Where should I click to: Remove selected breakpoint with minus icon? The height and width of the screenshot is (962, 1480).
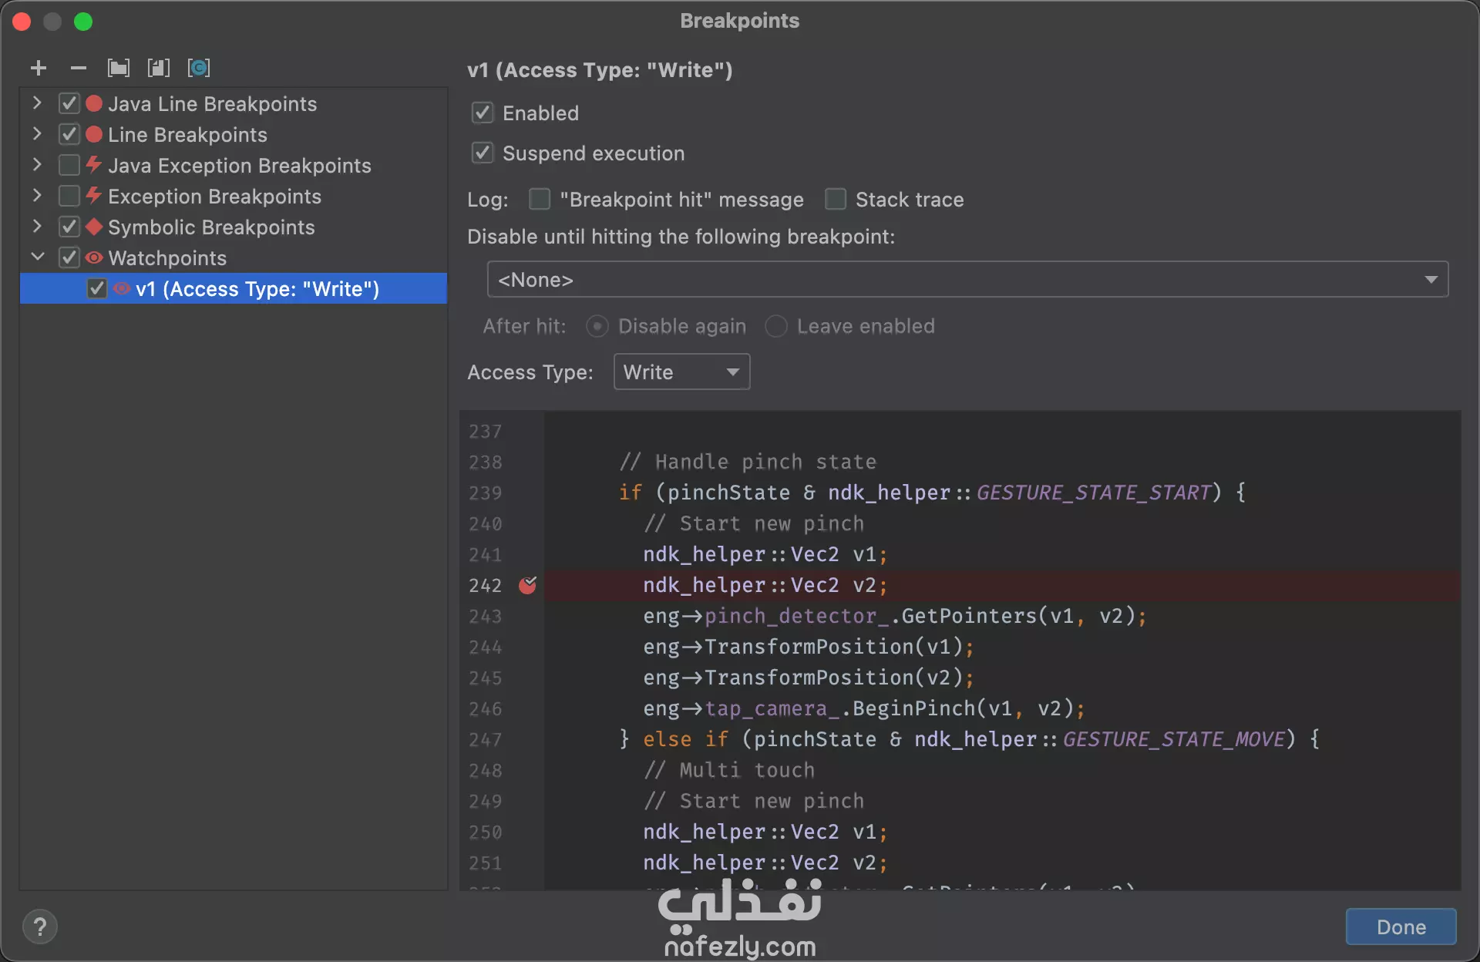click(x=78, y=68)
